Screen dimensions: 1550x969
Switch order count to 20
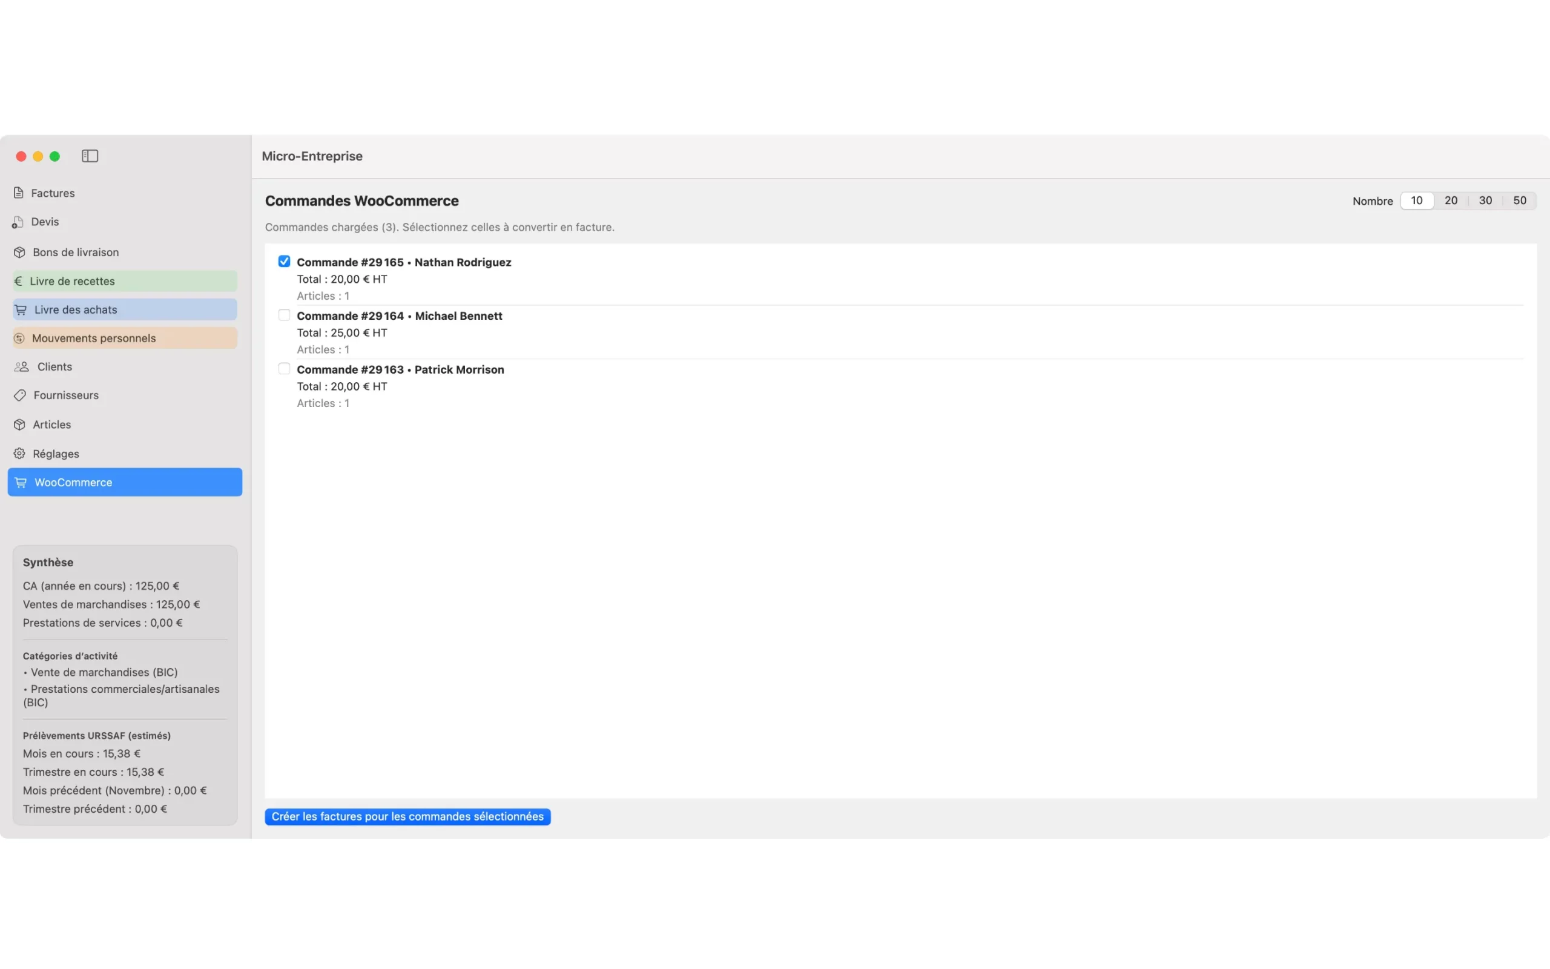click(1451, 200)
